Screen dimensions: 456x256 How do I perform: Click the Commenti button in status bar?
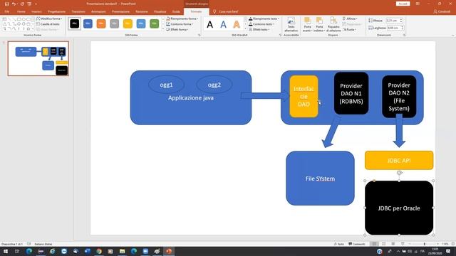[357, 244]
